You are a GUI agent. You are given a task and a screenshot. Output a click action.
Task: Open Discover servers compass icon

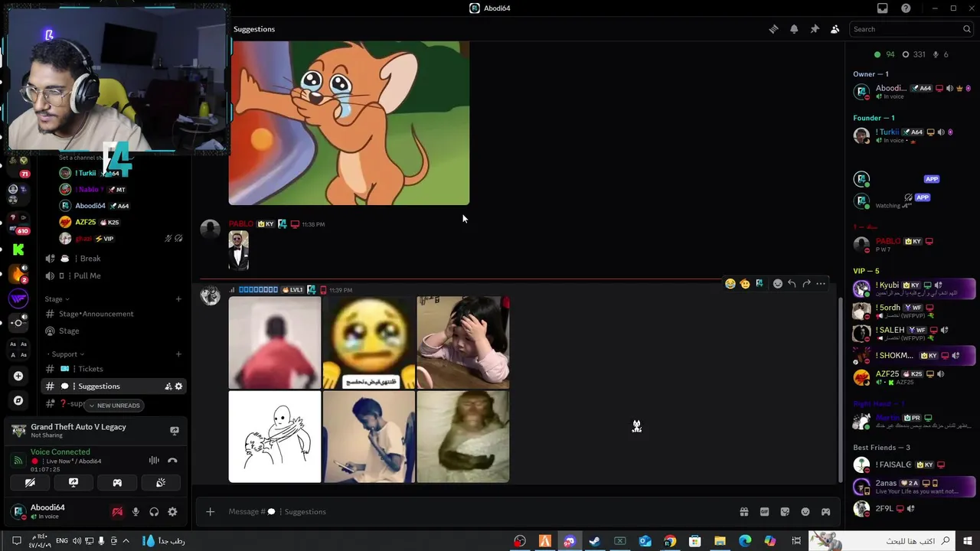[x=18, y=400]
